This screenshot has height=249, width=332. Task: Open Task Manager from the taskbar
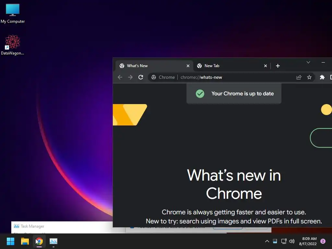pos(53,241)
